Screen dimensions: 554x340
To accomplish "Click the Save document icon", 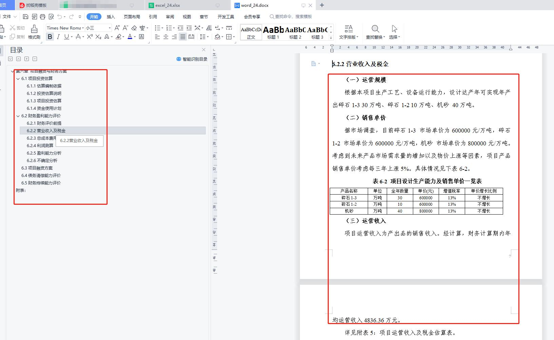I will pyautogui.click(x=25, y=17).
